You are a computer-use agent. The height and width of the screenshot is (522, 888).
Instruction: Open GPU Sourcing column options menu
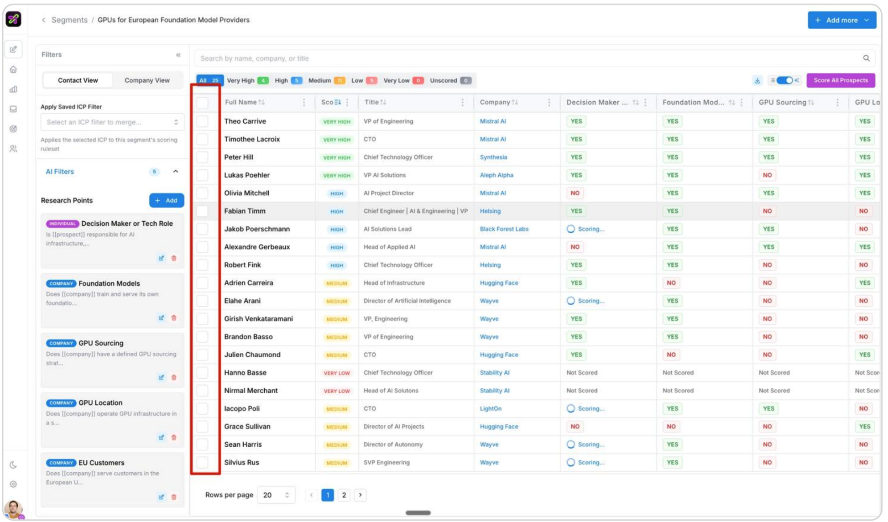click(837, 103)
